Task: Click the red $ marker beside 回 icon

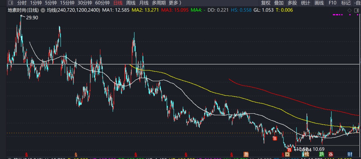Action: click(x=283, y=154)
